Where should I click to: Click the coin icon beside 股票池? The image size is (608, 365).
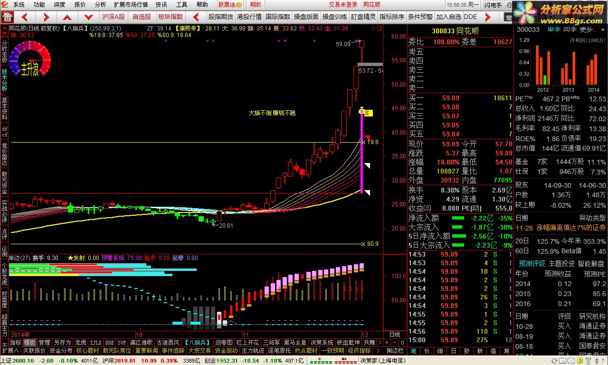point(239,5)
